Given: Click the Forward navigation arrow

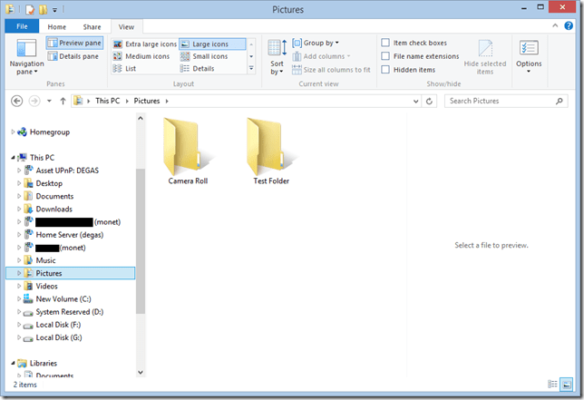Looking at the screenshot, I should [x=34, y=101].
